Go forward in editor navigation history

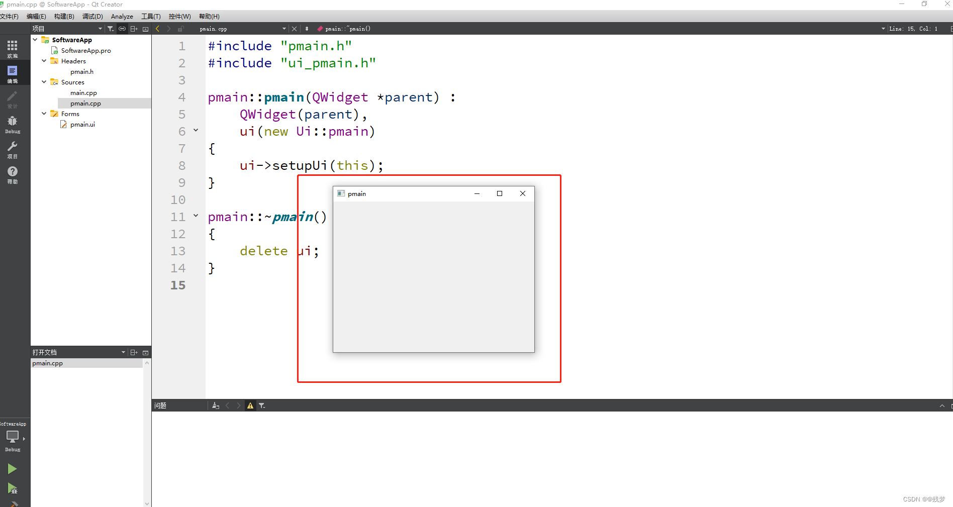(x=169, y=29)
